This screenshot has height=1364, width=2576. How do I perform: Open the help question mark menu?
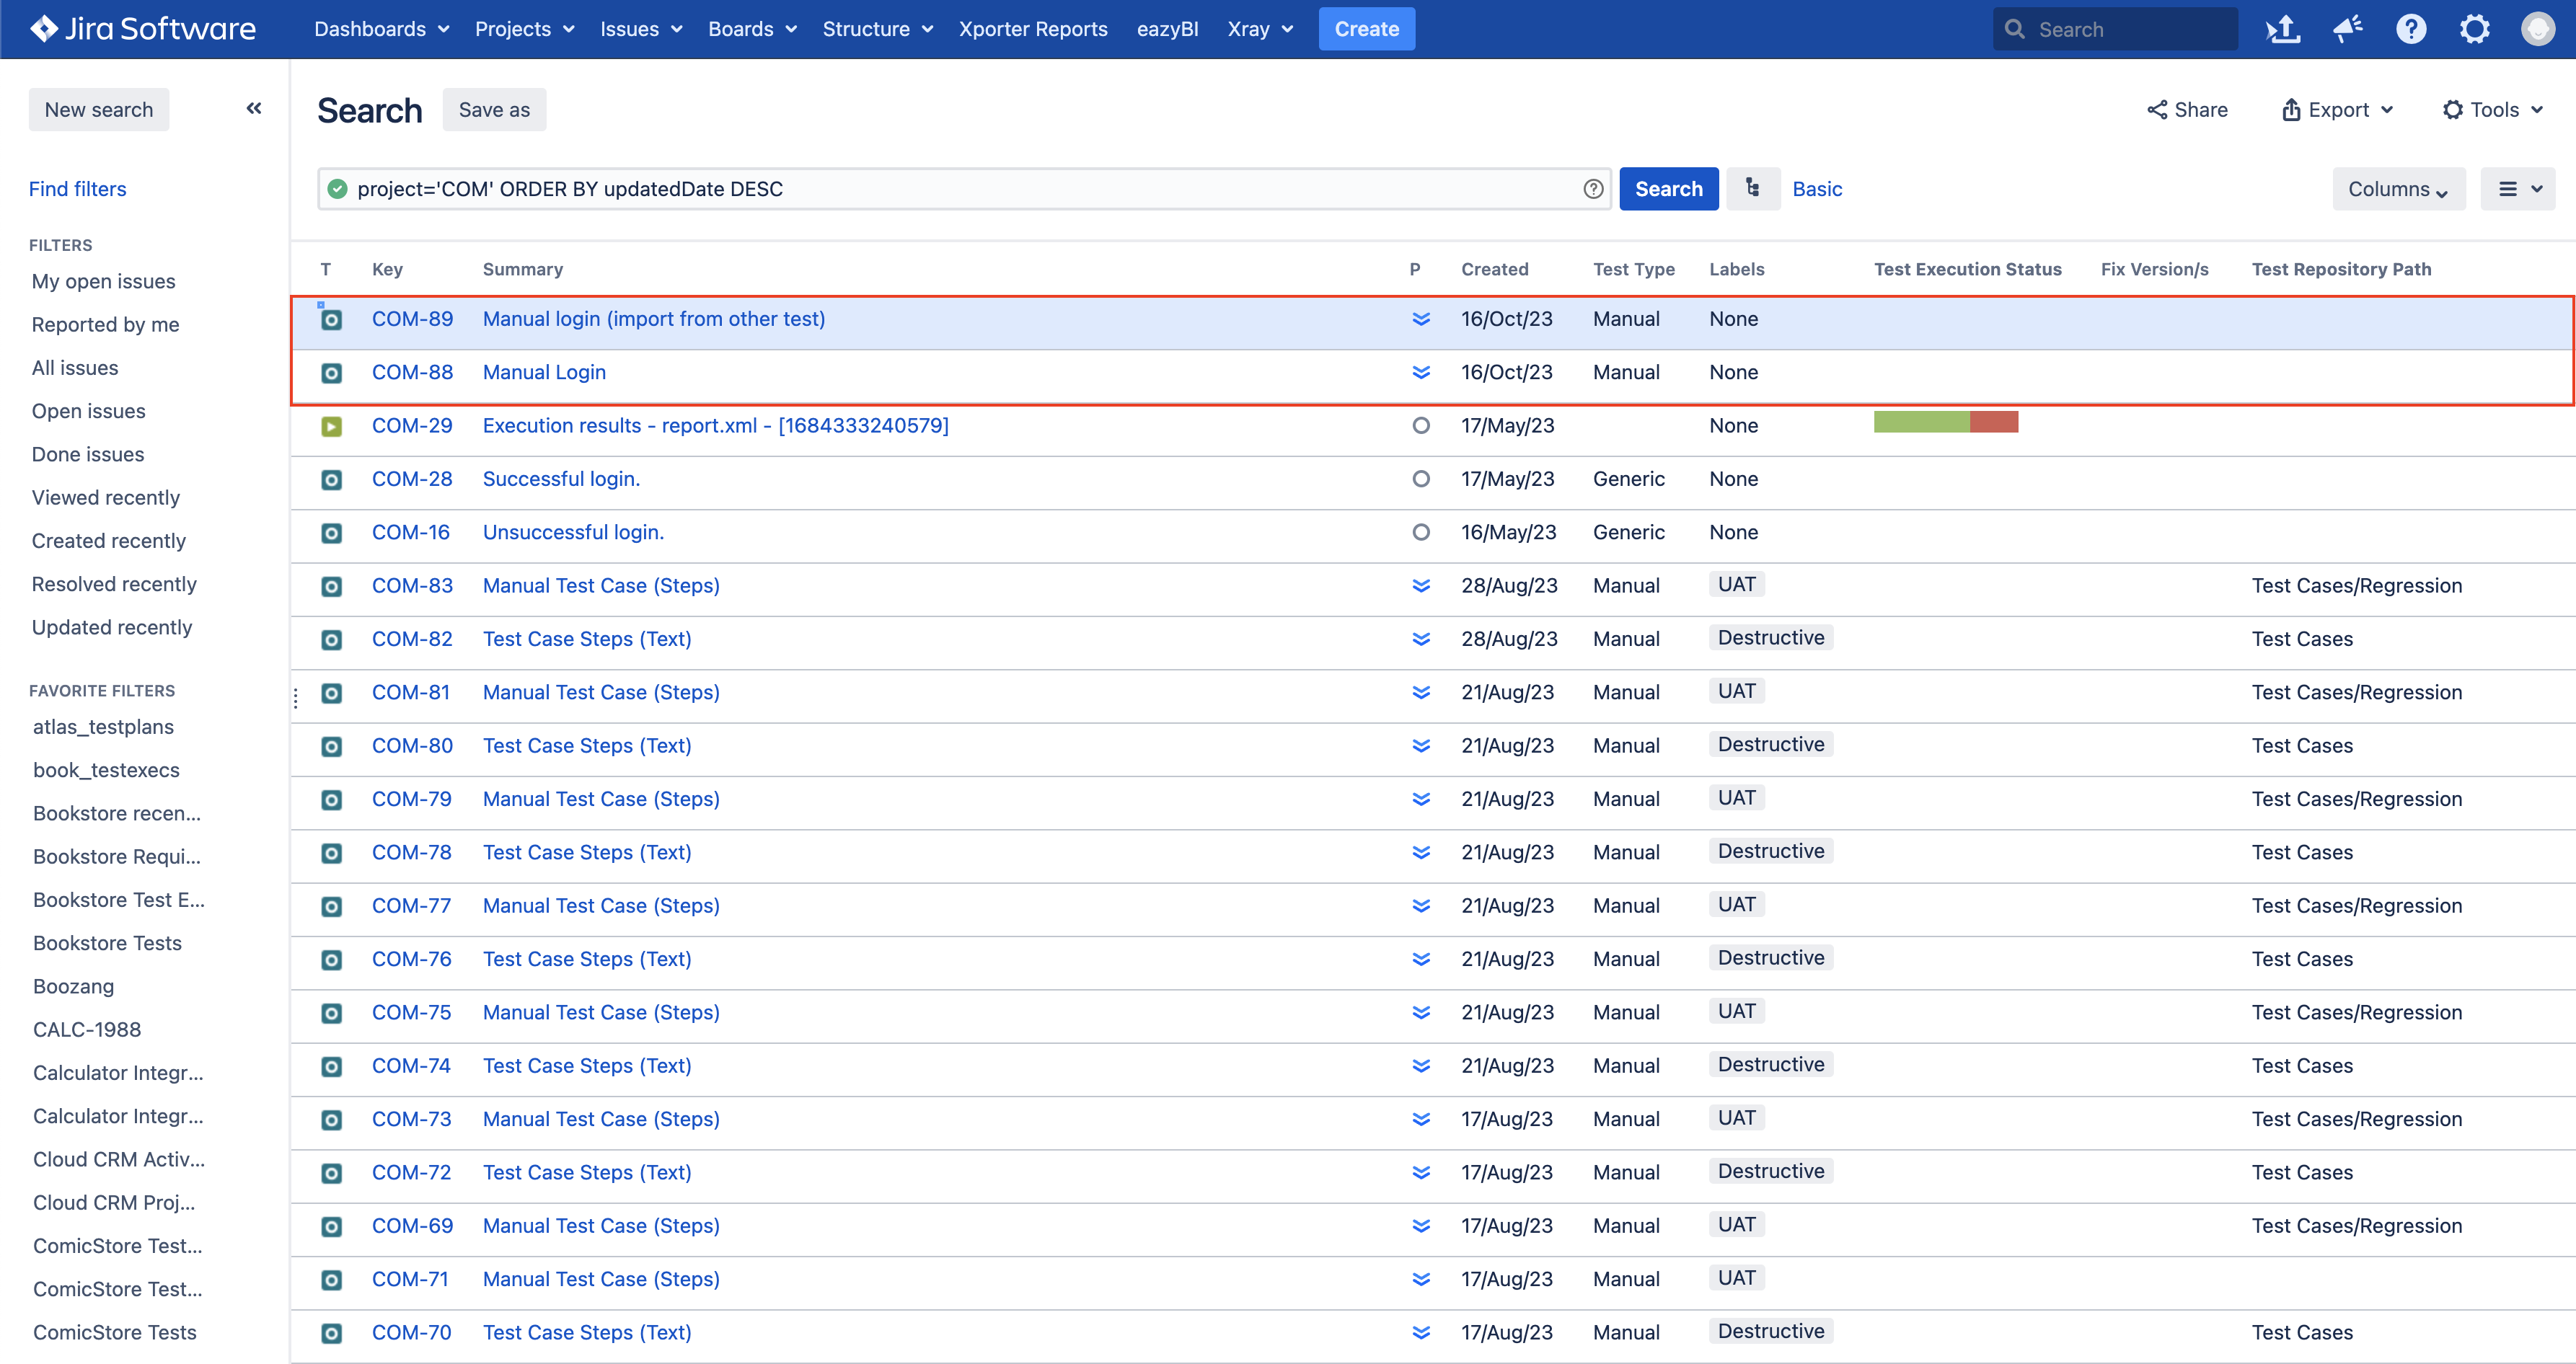coord(2411,29)
